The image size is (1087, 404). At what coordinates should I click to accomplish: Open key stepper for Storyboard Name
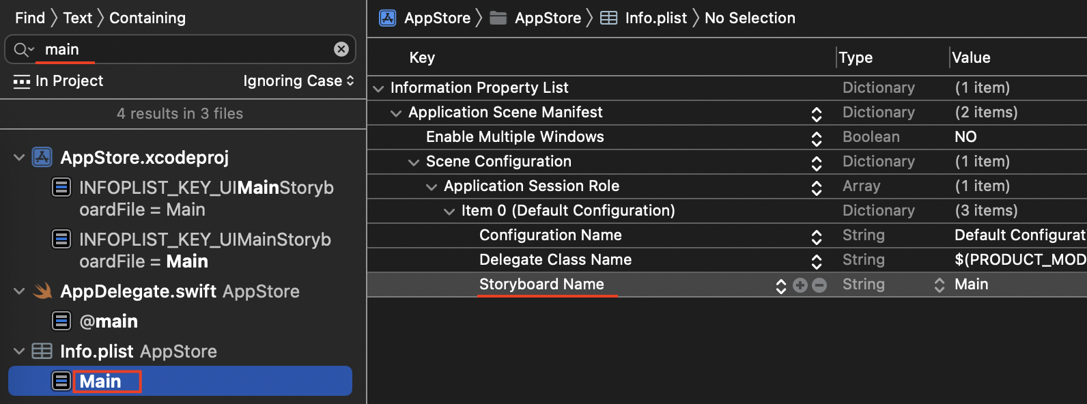pos(781,285)
